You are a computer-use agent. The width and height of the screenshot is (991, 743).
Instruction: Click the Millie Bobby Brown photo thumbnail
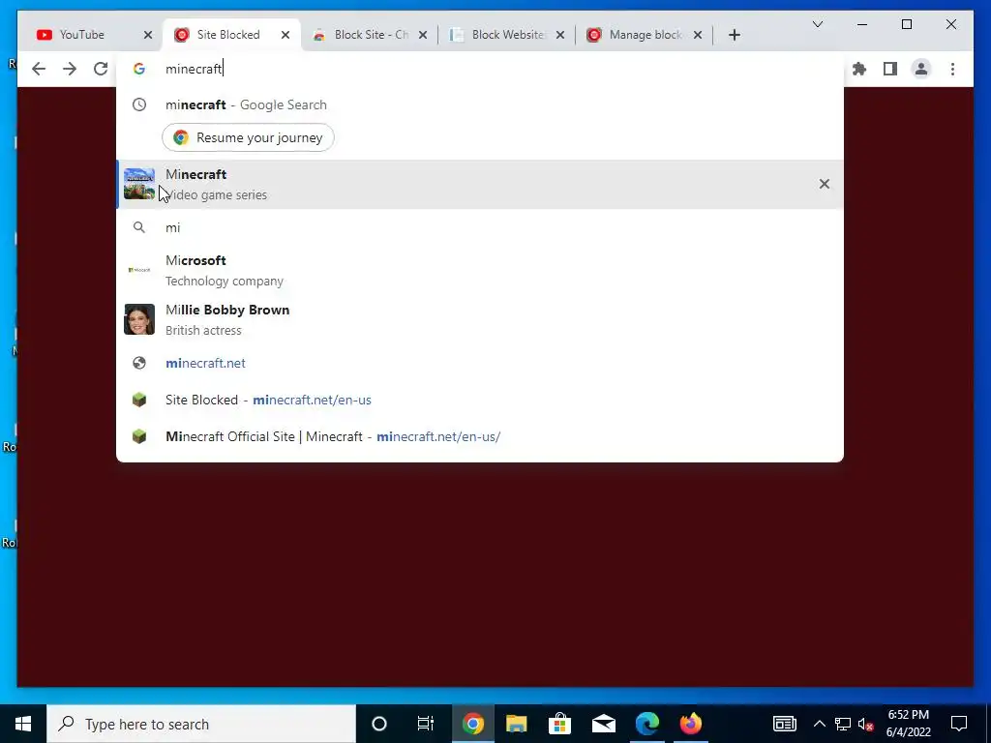(139, 319)
